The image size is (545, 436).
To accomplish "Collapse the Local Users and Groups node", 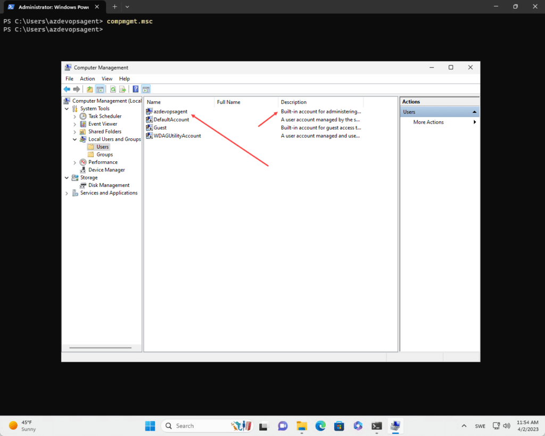I will coord(75,139).
